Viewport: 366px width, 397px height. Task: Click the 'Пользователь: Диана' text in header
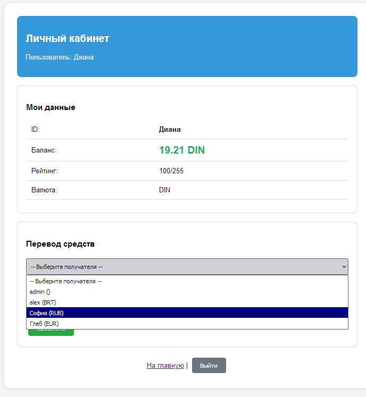coord(60,57)
